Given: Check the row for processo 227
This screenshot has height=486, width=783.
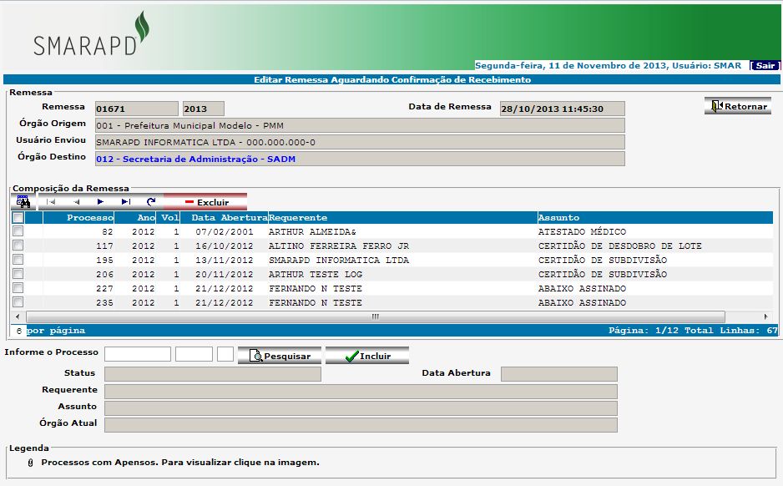Looking at the screenshot, I should [18, 288].
